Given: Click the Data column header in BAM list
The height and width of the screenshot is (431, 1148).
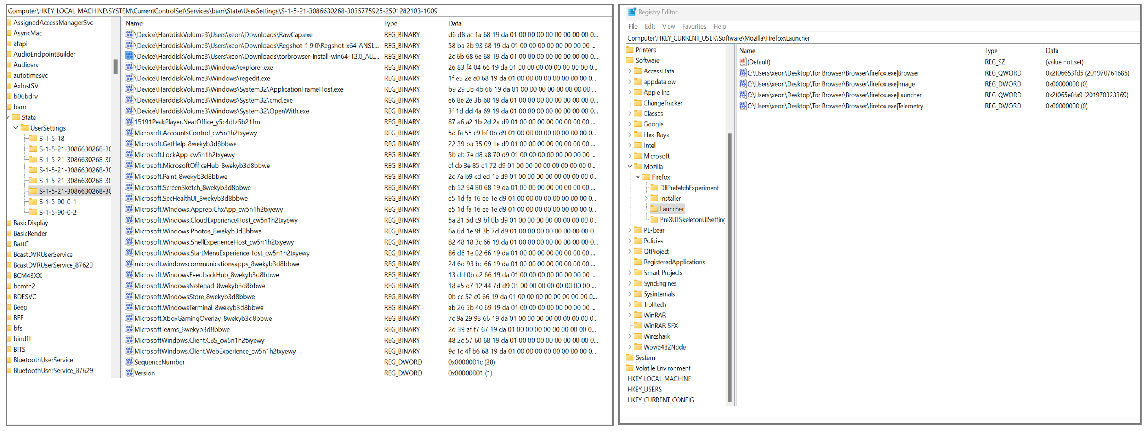Looking at the screenshot, I should pos(455,23).
